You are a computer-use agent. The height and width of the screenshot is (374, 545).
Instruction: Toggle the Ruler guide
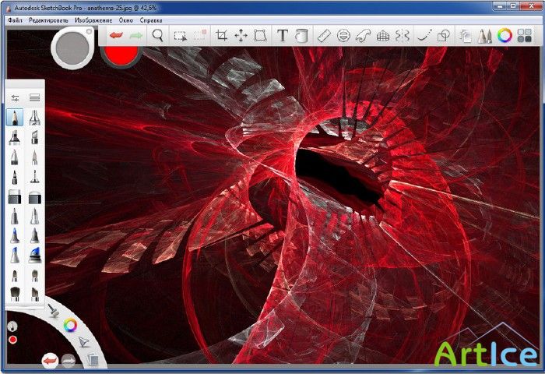pos(324,36)
